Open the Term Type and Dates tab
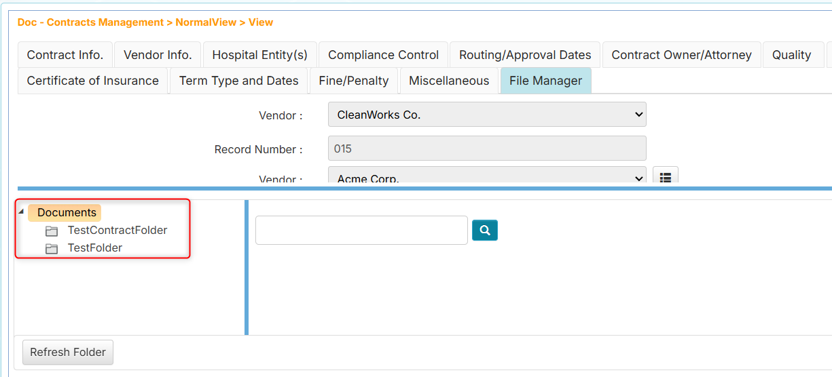 click(x=239, y=81)
